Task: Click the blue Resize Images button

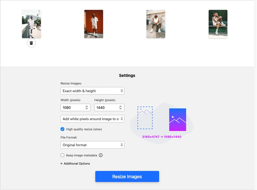Action: pyautogui.click(x=127, y=177)
